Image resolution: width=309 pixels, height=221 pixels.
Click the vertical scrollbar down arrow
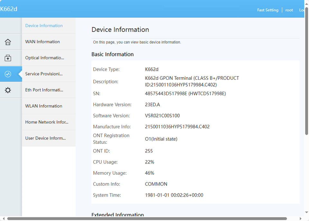[x=306, y=213]
